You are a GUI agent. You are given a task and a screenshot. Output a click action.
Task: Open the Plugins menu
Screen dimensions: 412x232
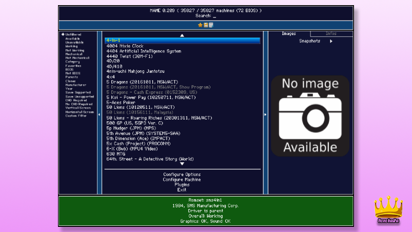point(182,185)
